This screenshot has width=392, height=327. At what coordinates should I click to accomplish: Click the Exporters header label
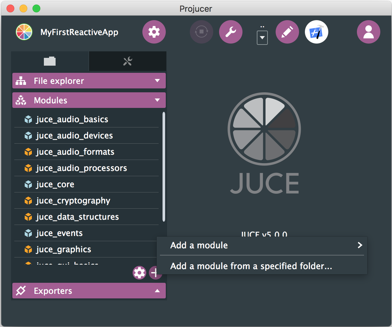[53, 291]
